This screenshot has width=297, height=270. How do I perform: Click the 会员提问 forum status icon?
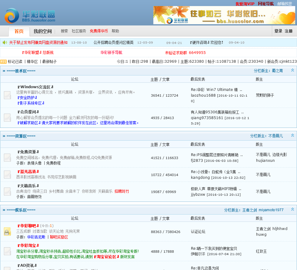click(x=7, y=118)
